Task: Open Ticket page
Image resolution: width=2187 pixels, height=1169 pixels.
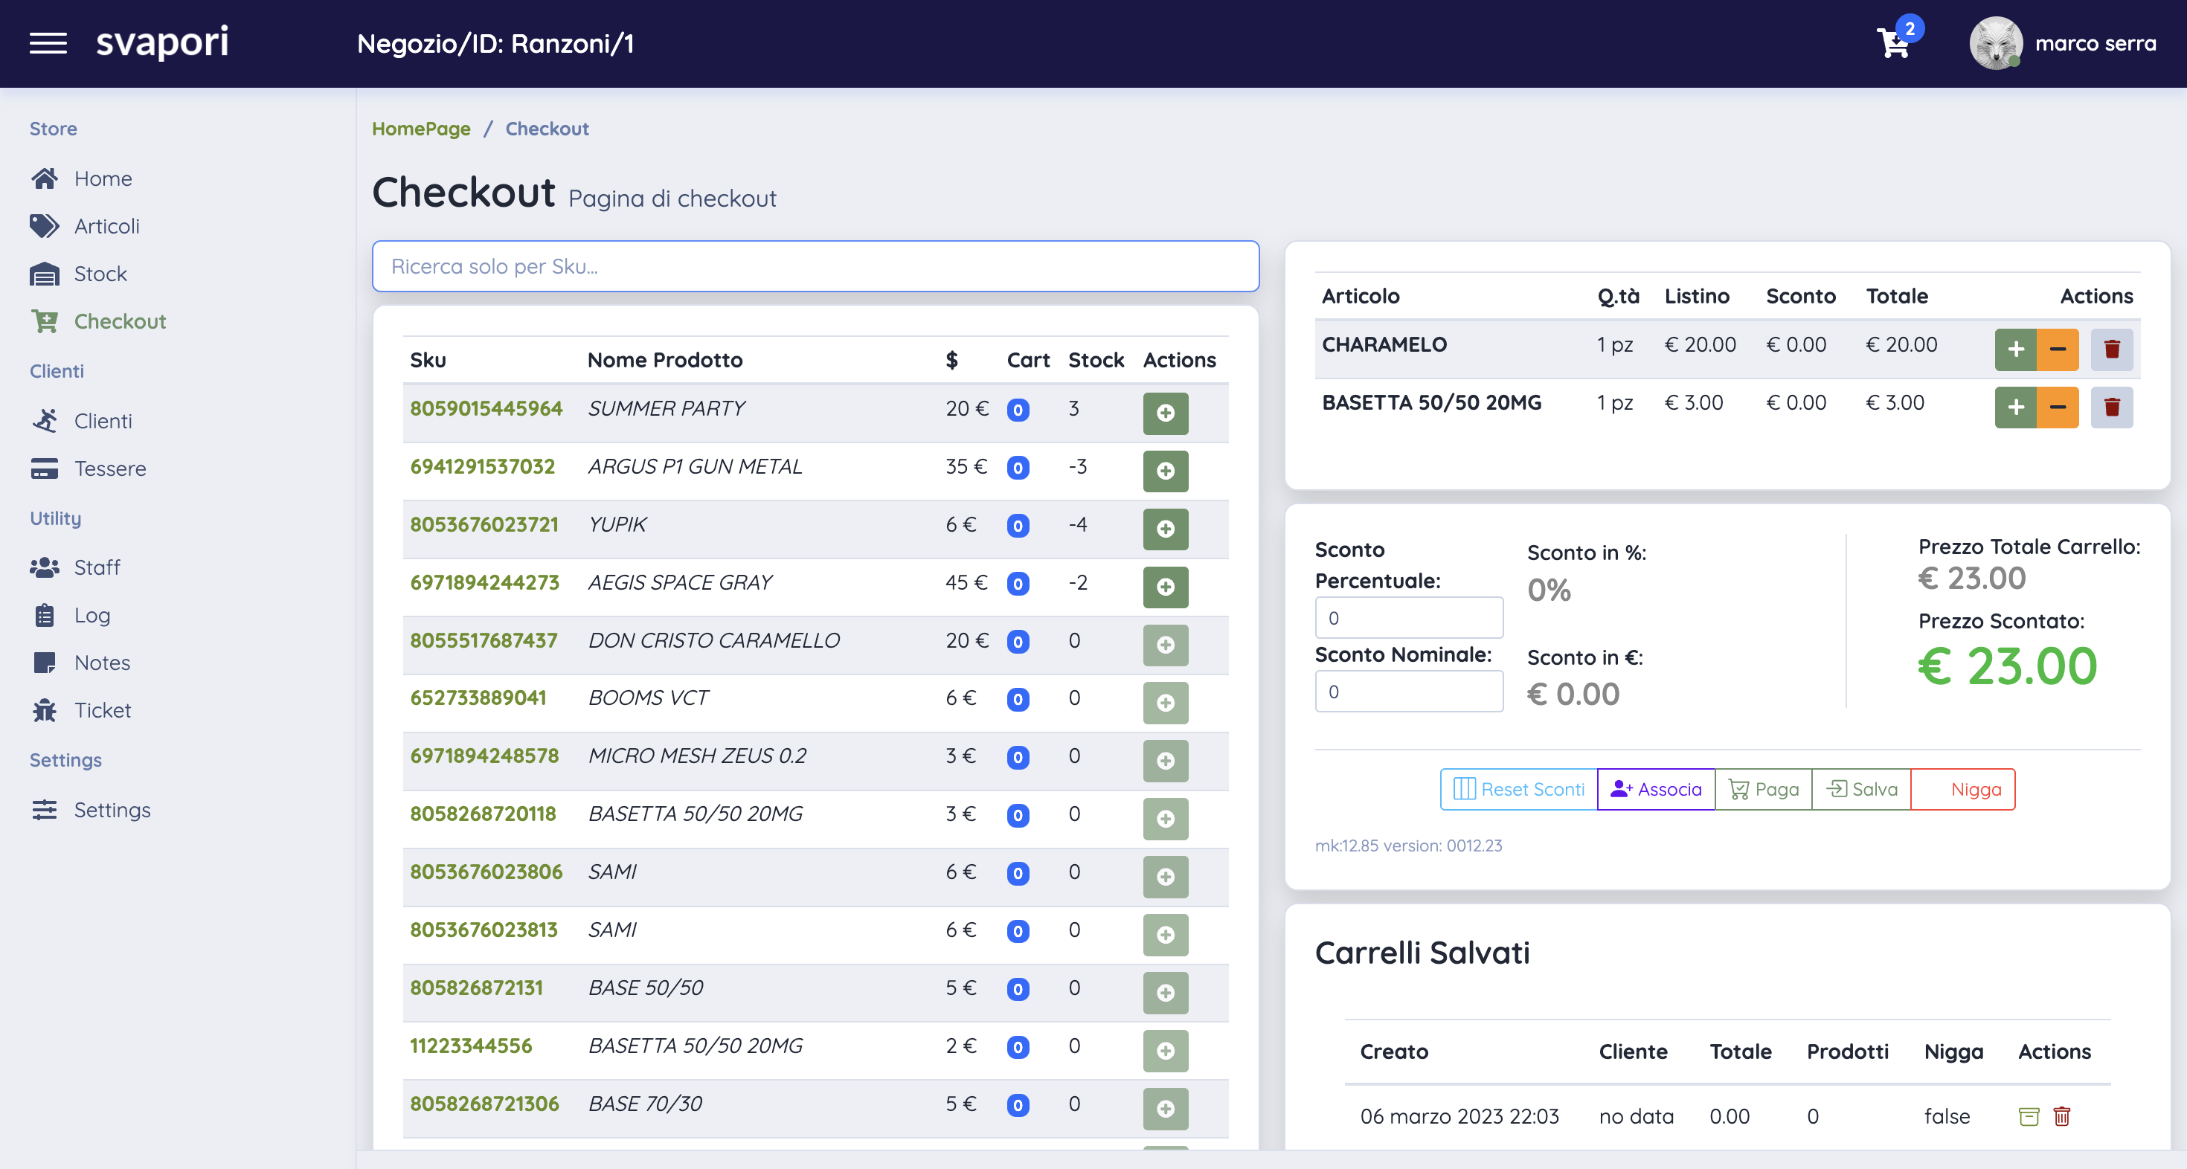Action: click(x=80, y=709)
